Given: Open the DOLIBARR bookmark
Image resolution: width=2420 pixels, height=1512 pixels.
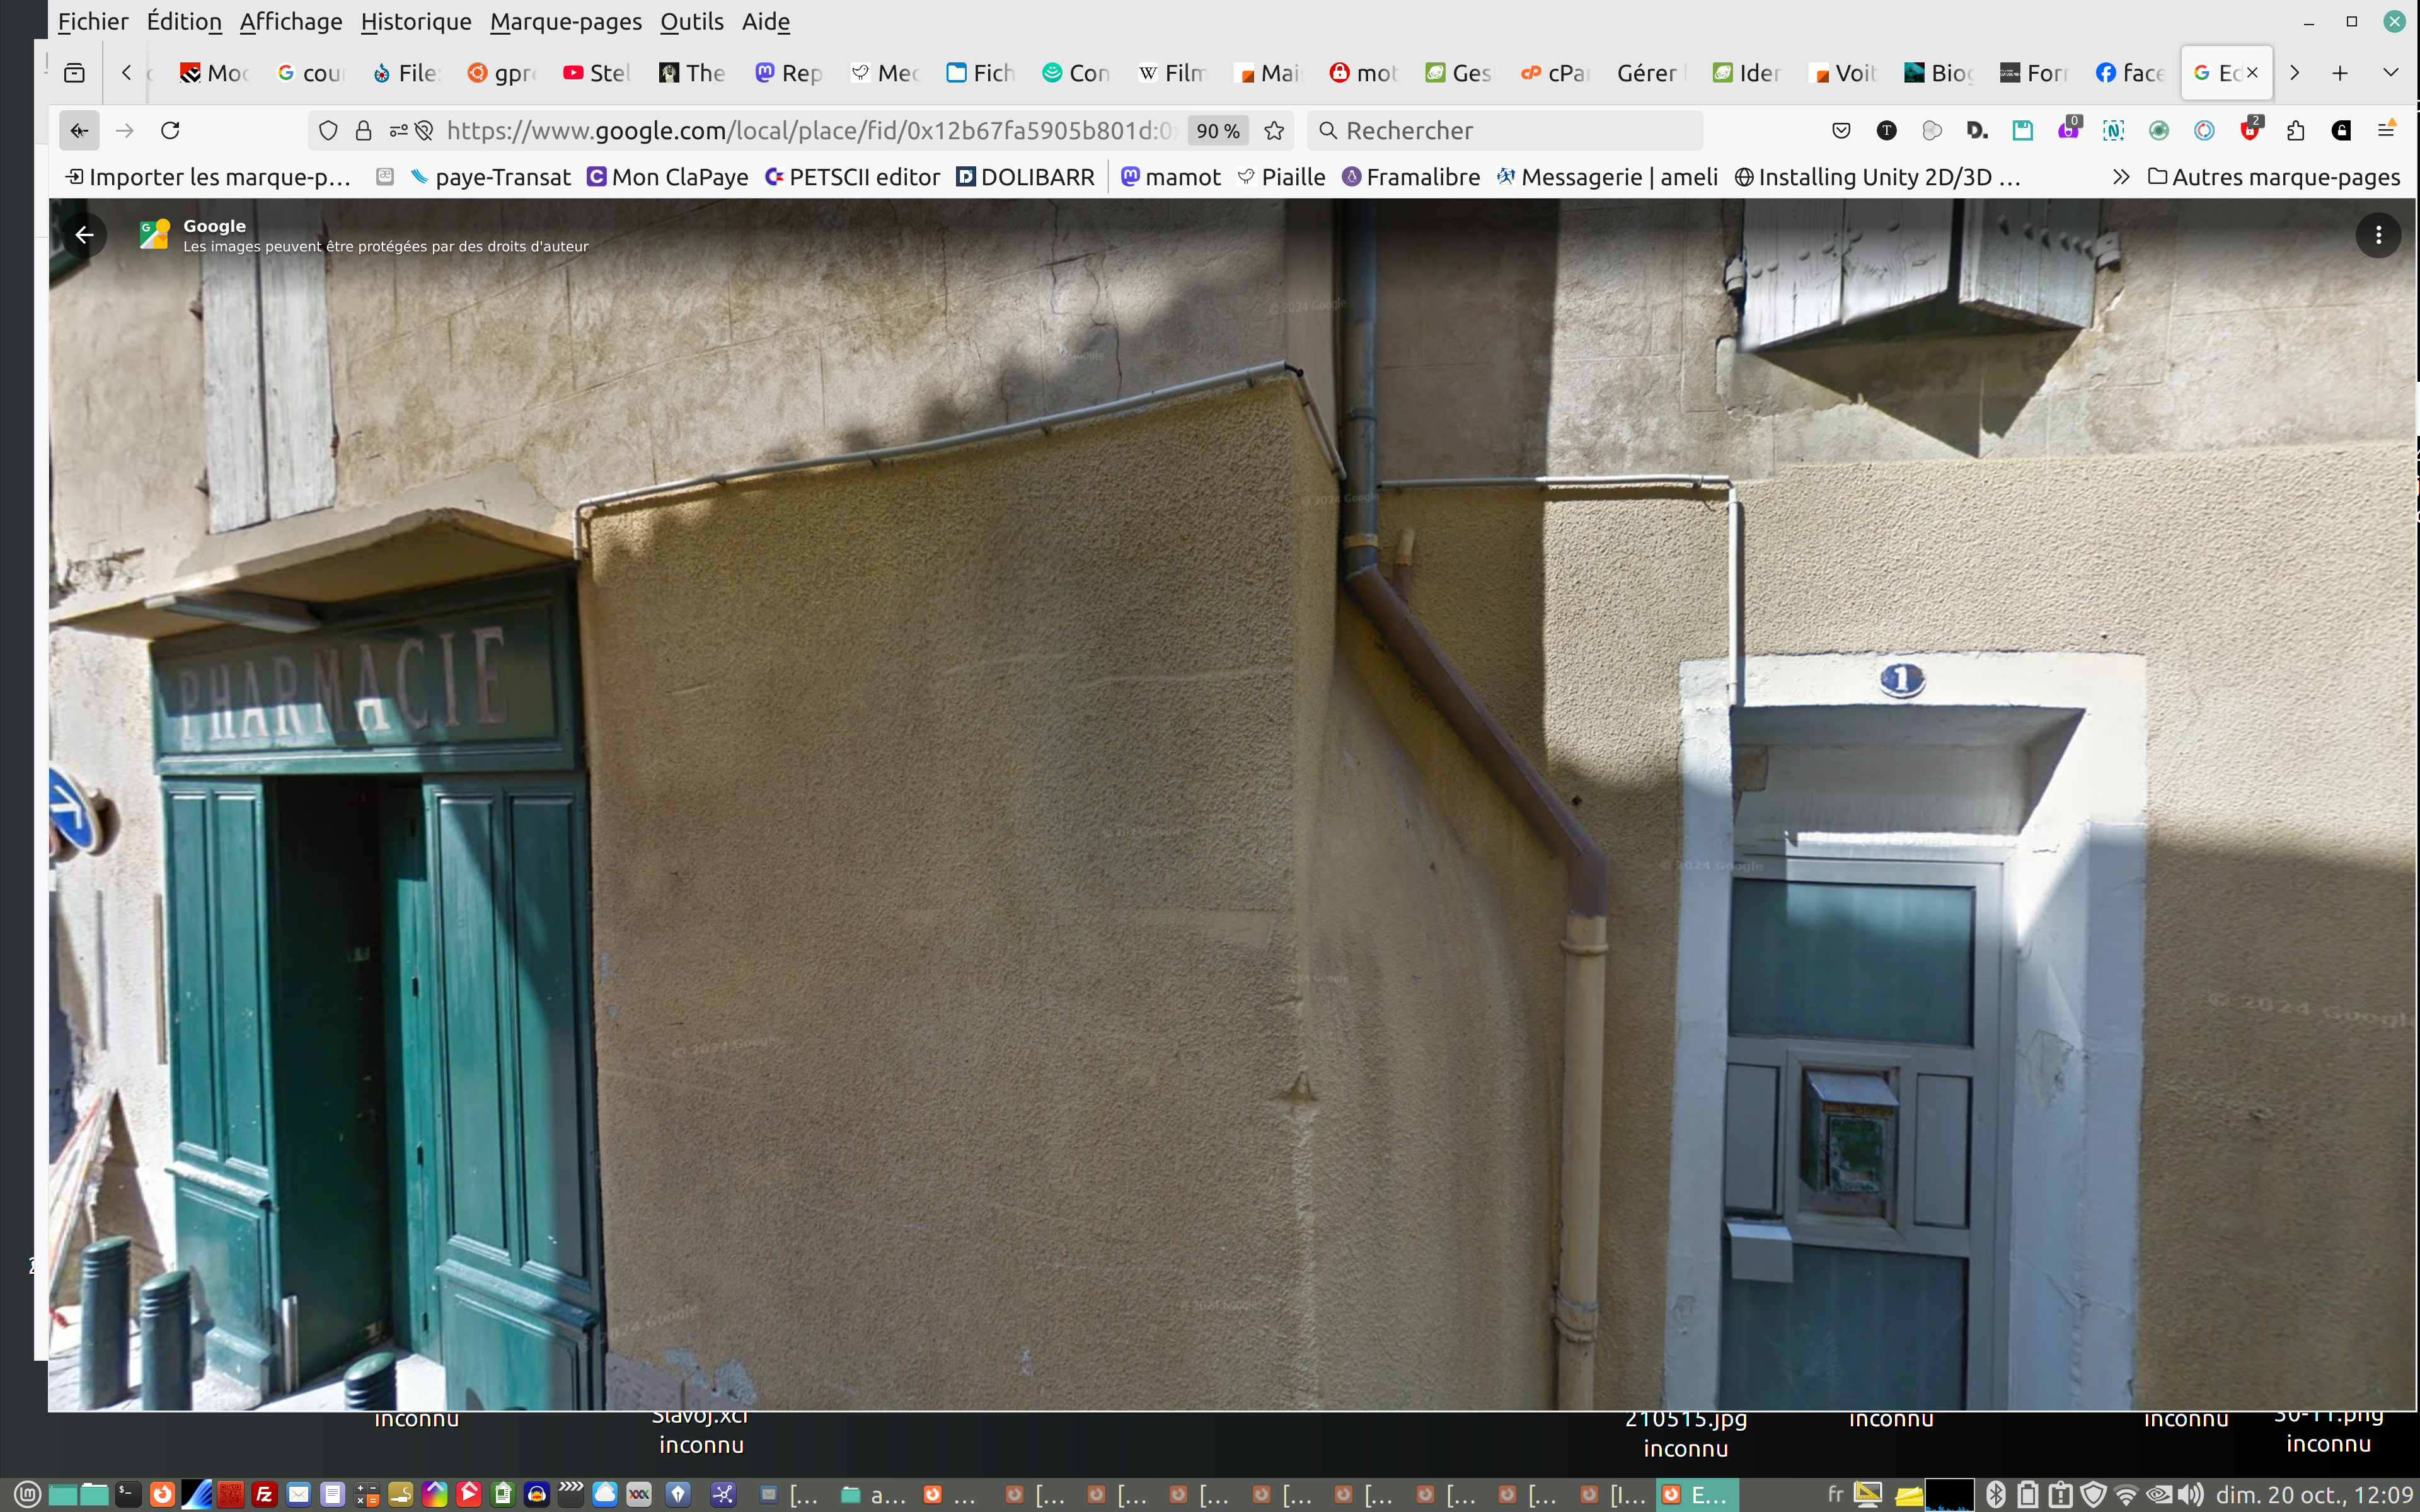Looking at the screenshot, I should click(1025, 177).
